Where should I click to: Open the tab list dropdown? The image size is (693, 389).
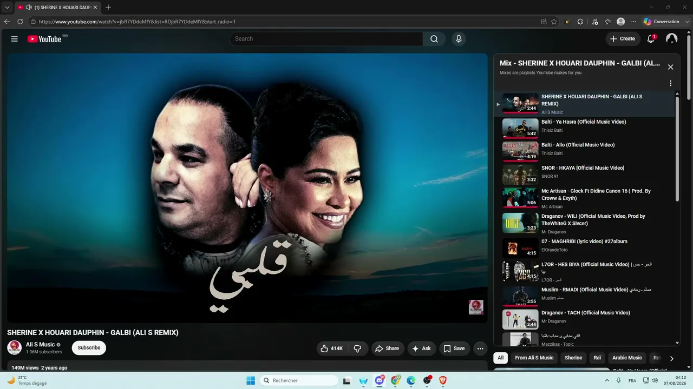coord(7,8)
